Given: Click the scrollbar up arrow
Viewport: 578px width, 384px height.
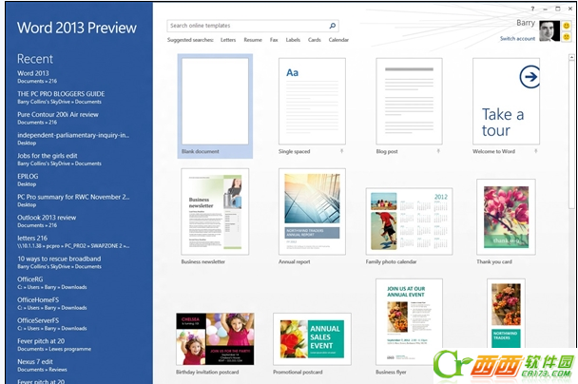Looking at the screenshot, I should (x=571, y=57).
